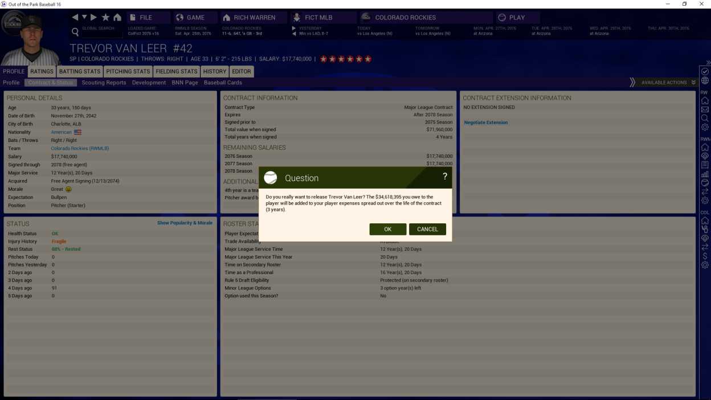Click the checkmark icon atop right sidebar
This screenshot has width=711, height=400.
click(x=705, y=71)
